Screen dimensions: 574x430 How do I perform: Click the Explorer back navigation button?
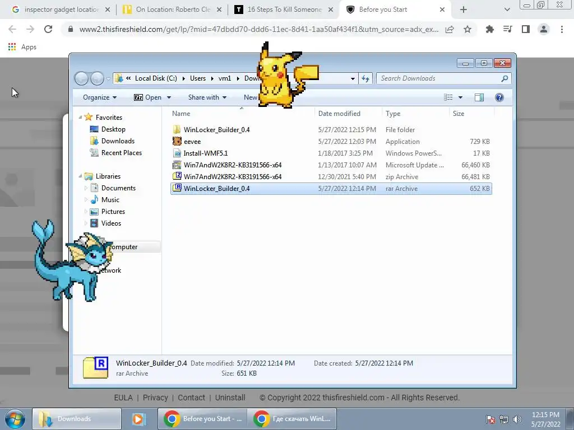[81, 78]
